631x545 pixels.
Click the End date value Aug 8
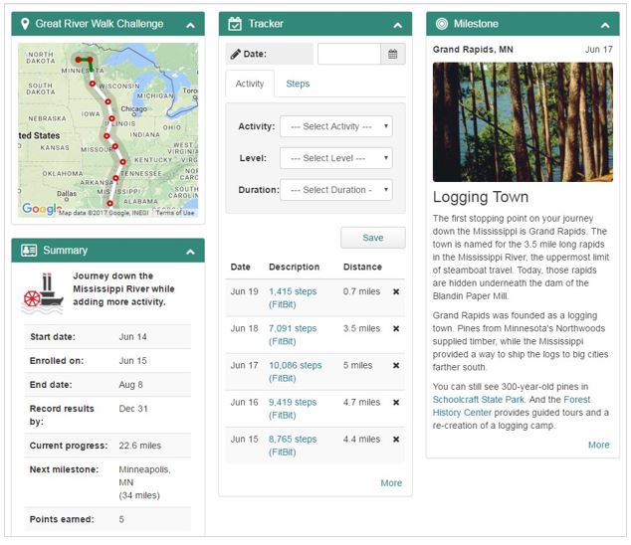click(130, 385)
